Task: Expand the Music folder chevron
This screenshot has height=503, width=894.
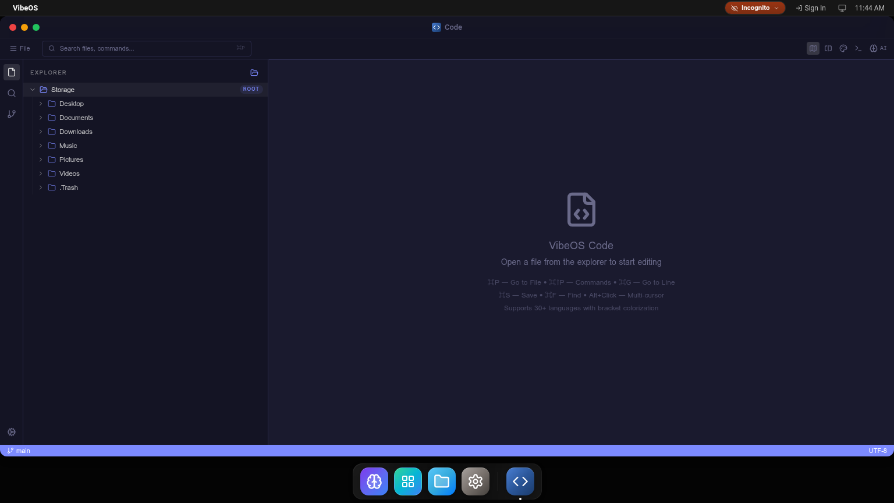Action: 41,146
